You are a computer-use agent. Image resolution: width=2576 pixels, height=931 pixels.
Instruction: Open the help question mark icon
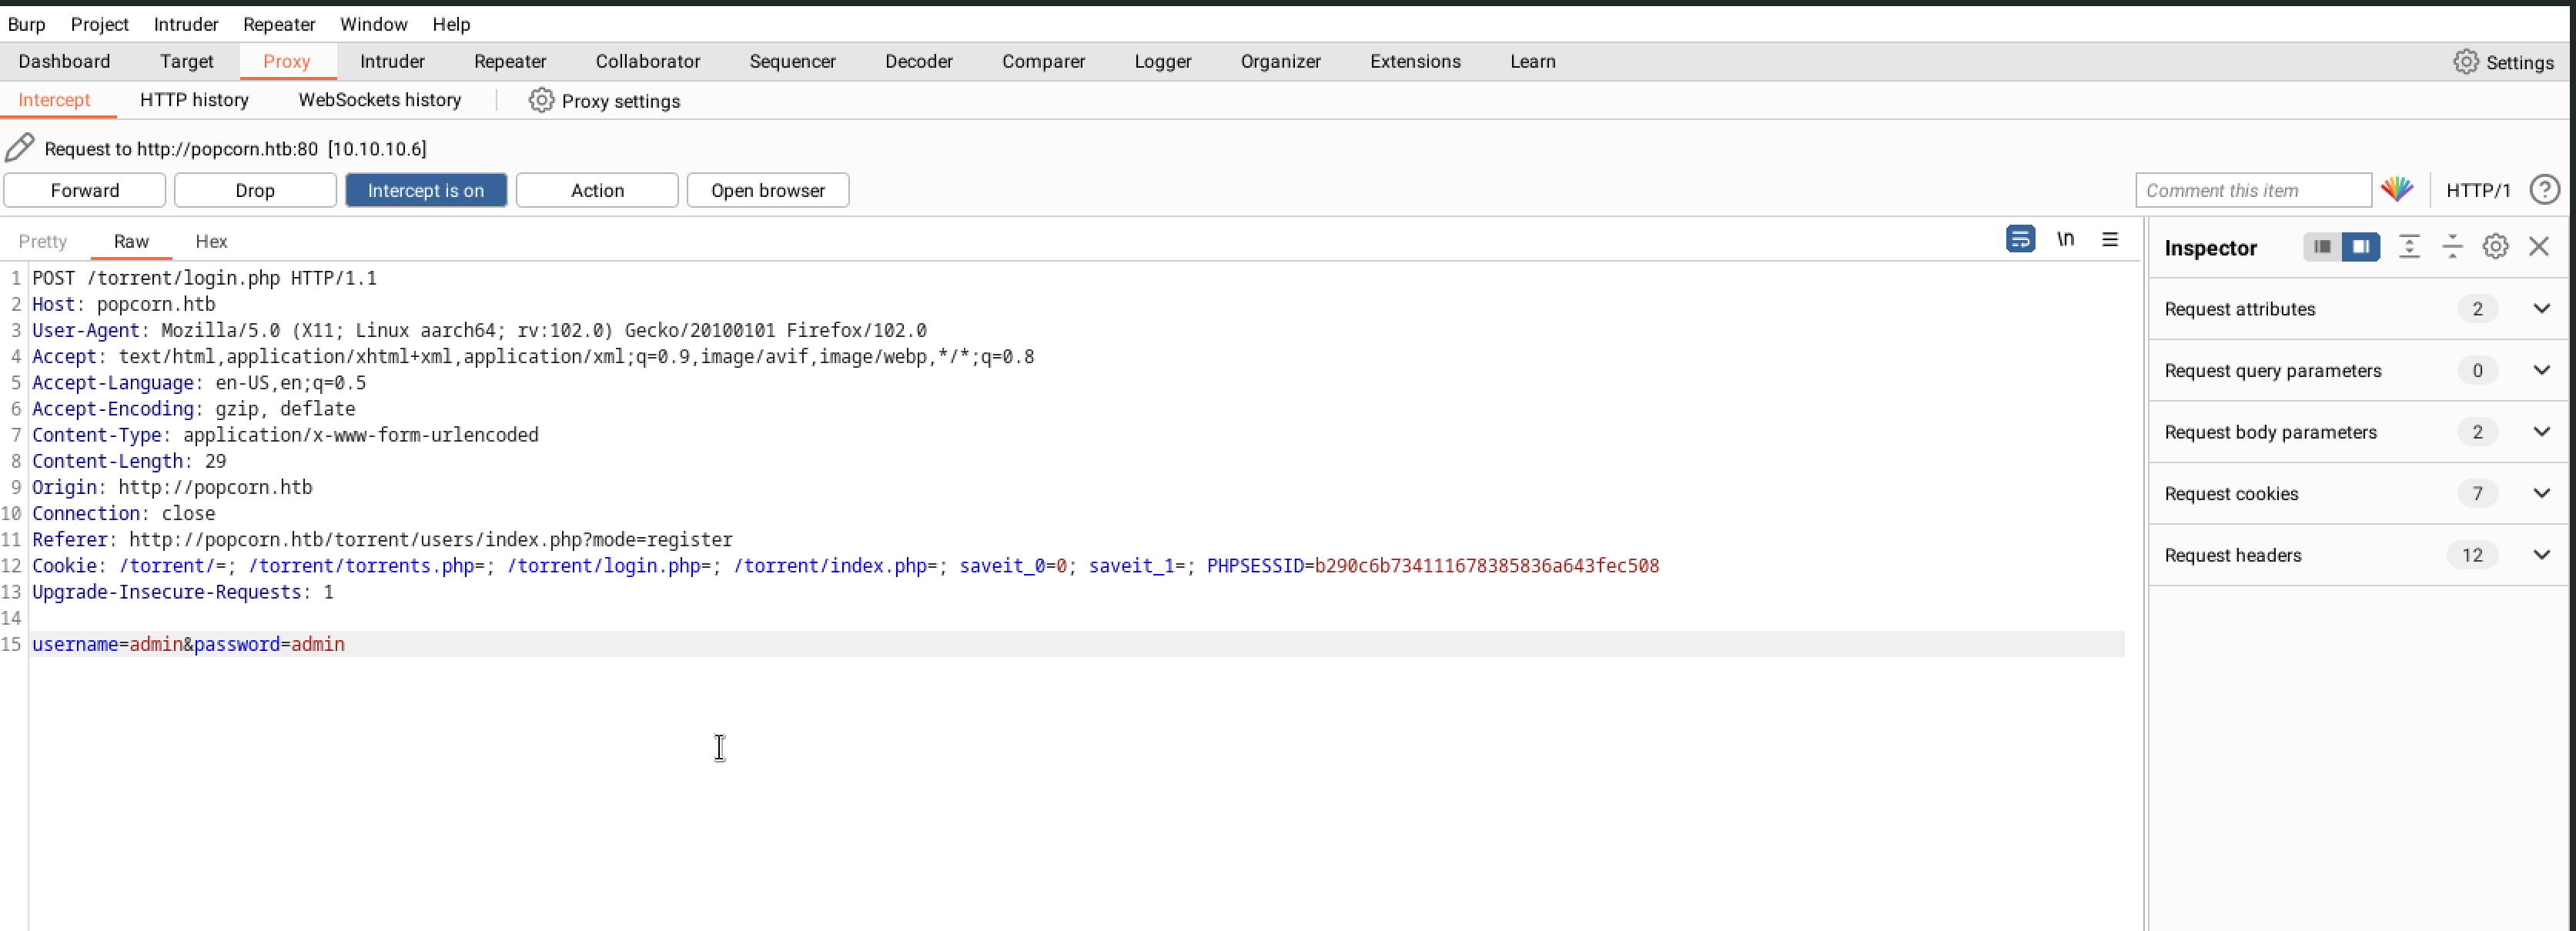click(2544, 190)
